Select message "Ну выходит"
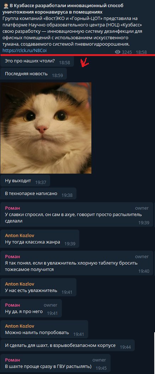Screen dimensions: 155x374 coord(25,181)
